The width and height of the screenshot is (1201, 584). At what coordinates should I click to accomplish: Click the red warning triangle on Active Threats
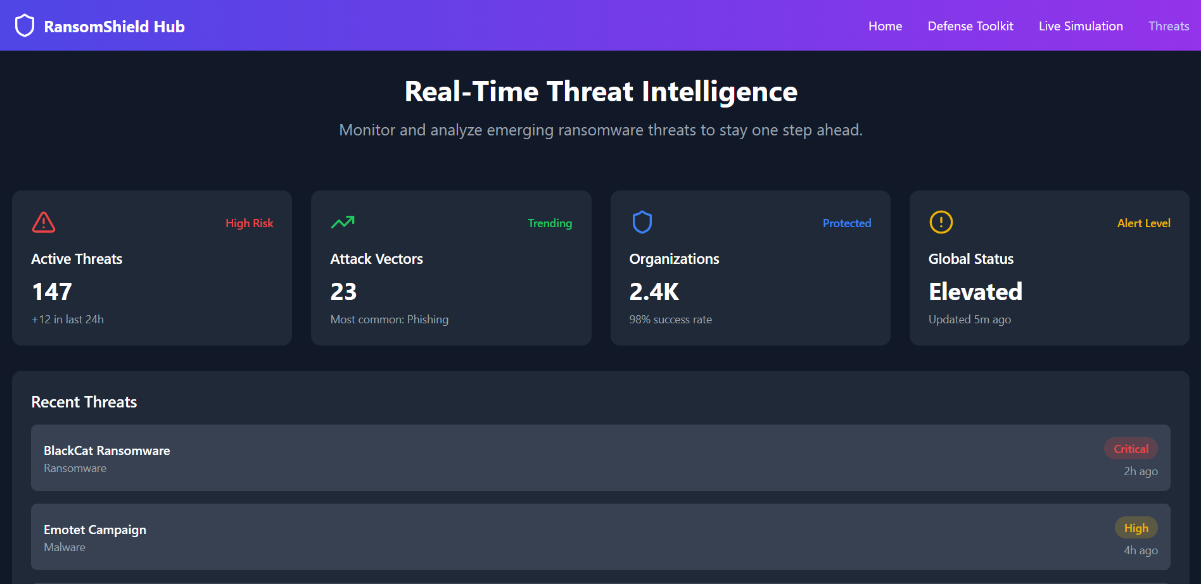tap(42, 223)
